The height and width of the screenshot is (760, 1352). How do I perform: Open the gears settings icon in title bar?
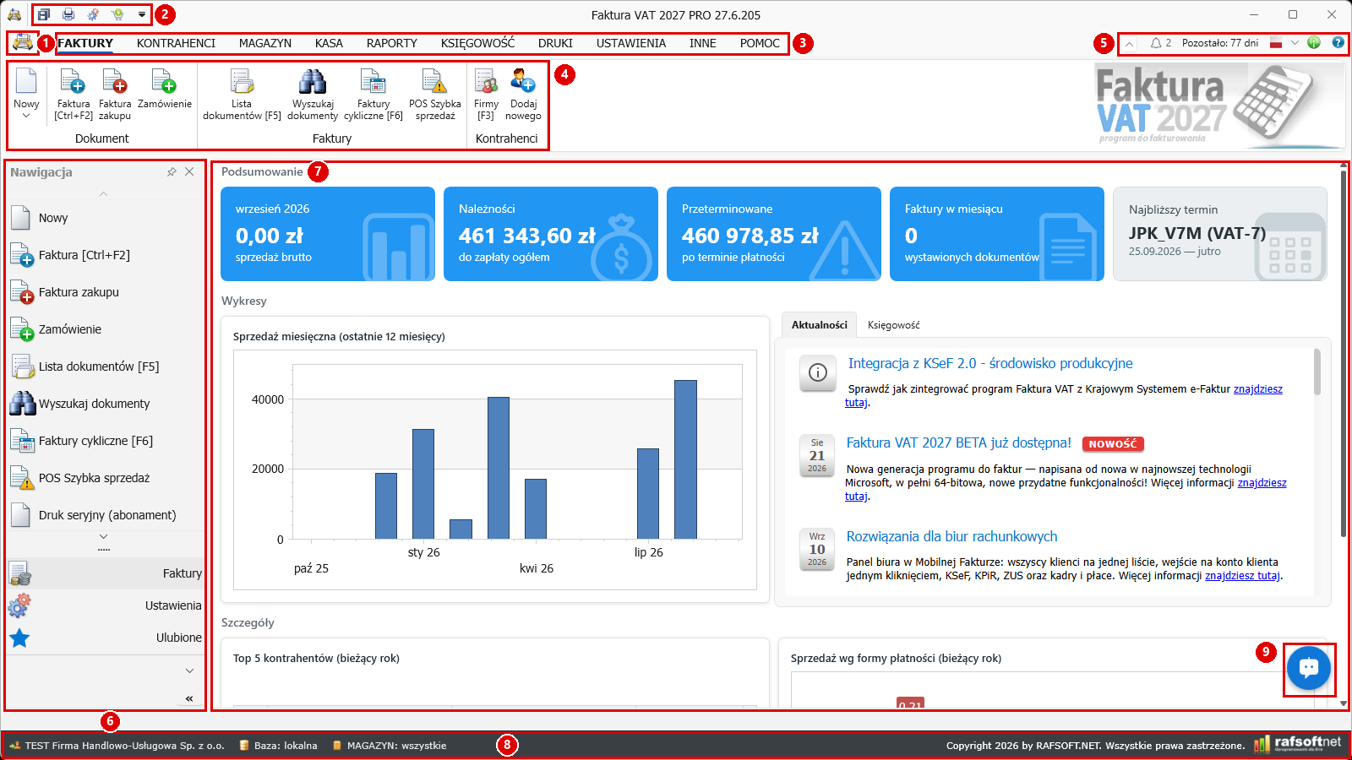pos(93,14)
